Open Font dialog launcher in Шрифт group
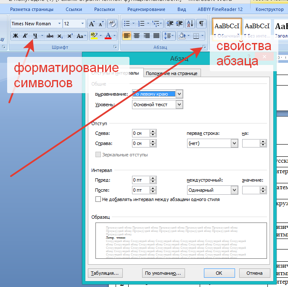 (x=115, y=47)
